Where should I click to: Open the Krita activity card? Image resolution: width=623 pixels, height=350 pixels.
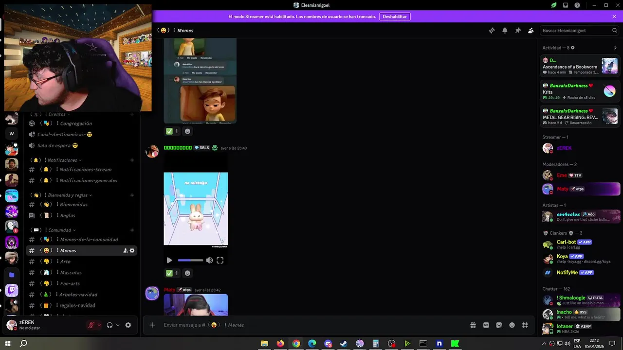[x=580, y=91]
